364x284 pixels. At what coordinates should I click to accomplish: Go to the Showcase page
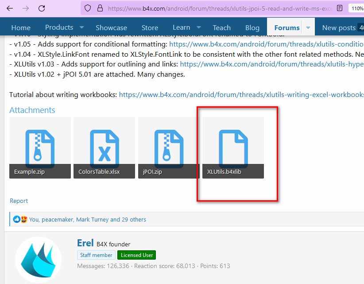(111, 27)
